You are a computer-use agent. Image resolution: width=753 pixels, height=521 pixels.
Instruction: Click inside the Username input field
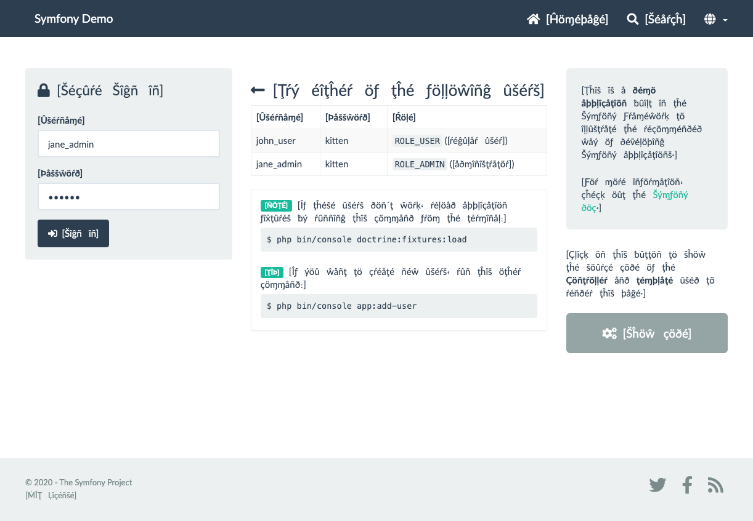click(129, 143)
